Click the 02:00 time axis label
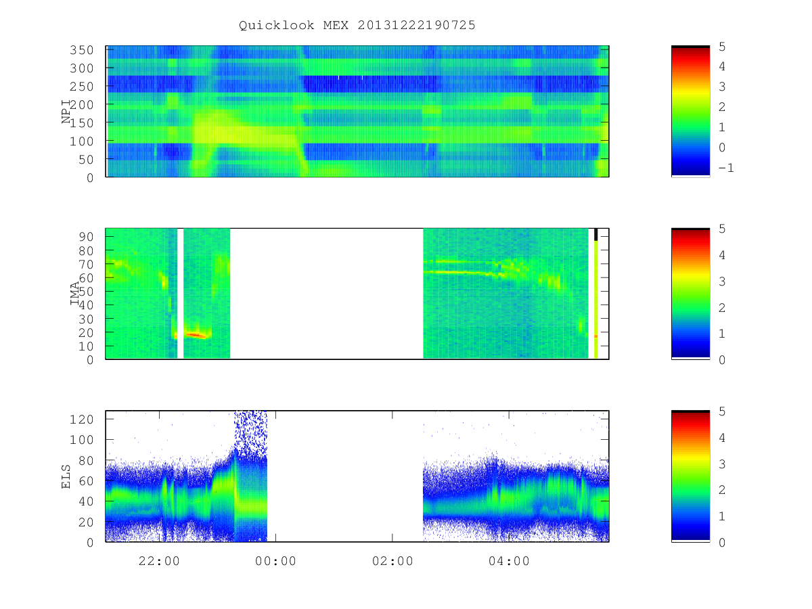 pos(392,561)
